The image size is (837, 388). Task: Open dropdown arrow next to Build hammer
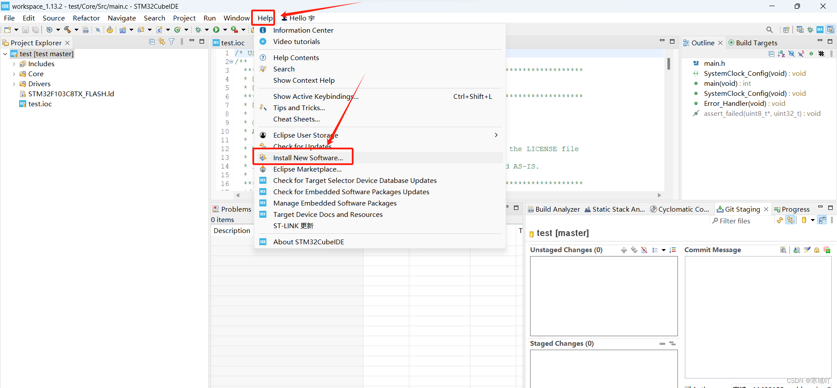pos(76,30)
